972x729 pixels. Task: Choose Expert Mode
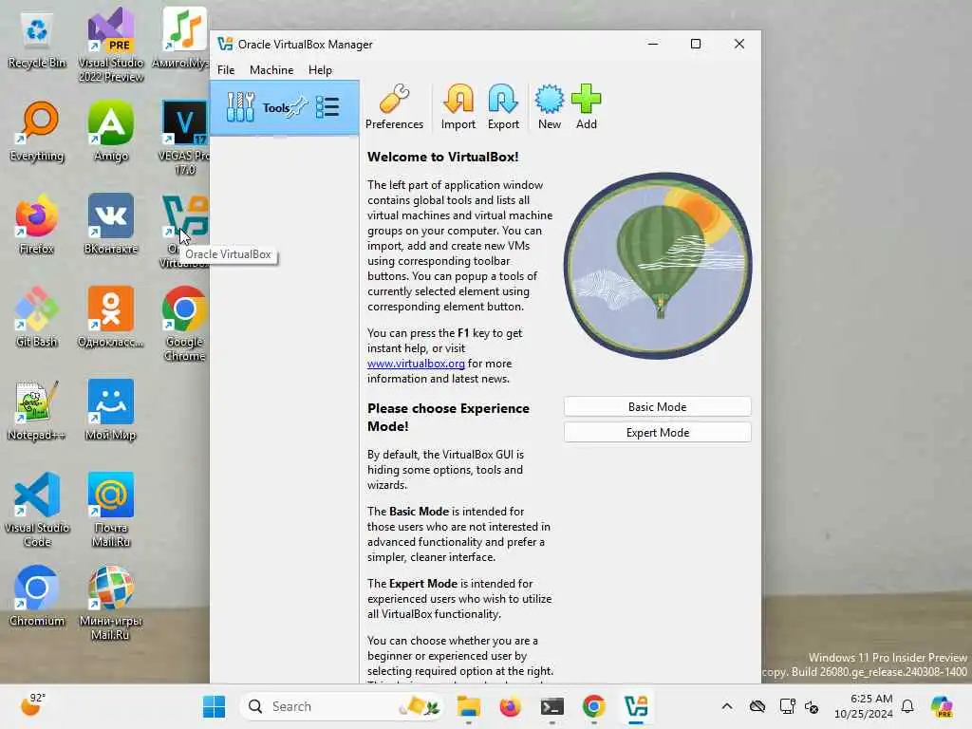click(x=657, y=433)
